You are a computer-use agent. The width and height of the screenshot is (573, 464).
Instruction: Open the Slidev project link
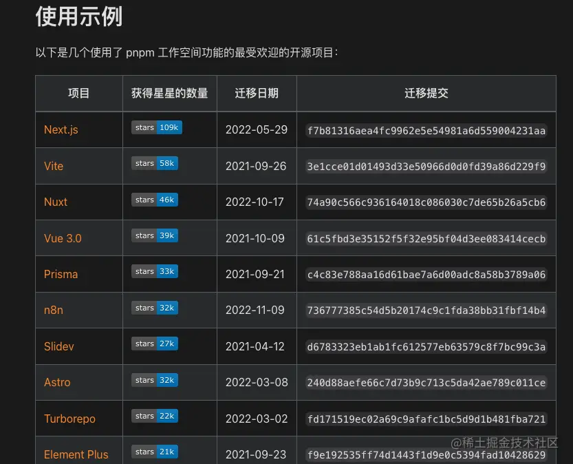[x=59, y=346]
